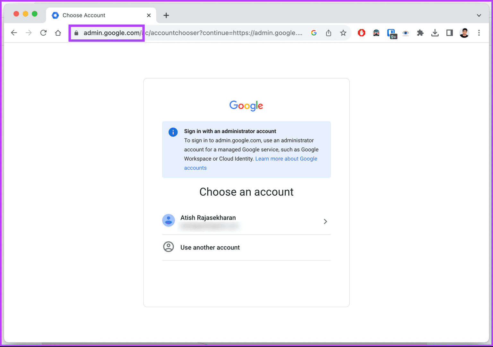Open the side panel icon
Screen dimensions: 493x347
click(x=449, y=33)
